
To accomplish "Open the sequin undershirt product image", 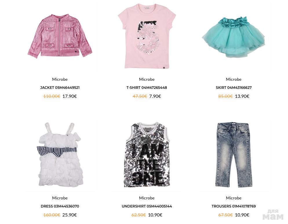I will click(x=147, y=155).
